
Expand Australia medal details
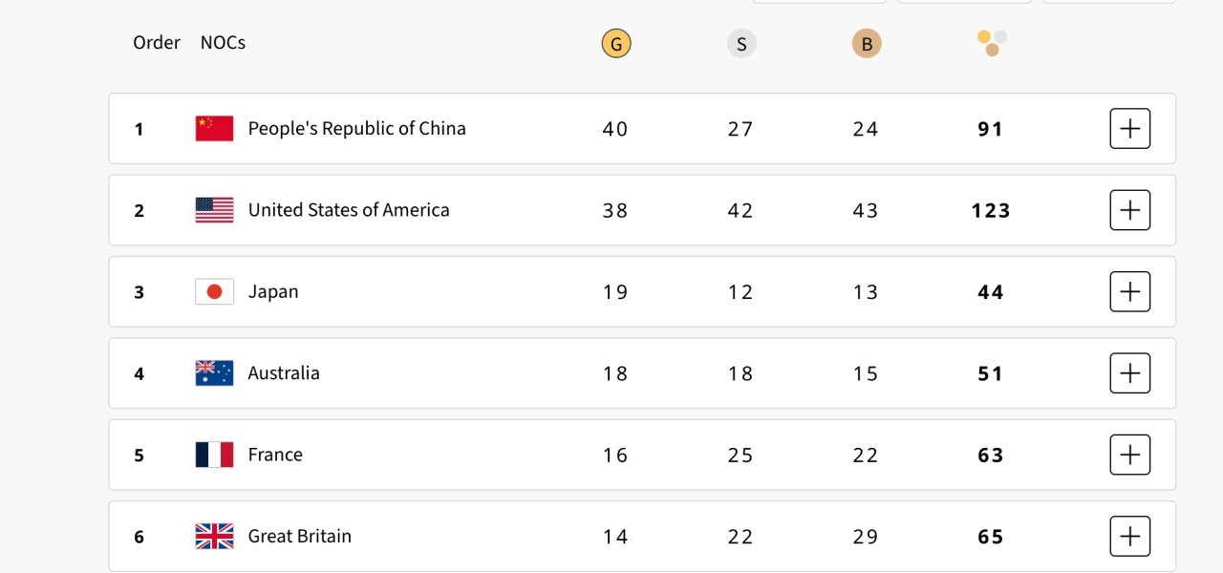(x=1129, y=373)
